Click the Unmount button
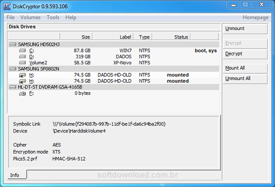Viewport: 275px width, 187px height. click(x=245, y=29)
